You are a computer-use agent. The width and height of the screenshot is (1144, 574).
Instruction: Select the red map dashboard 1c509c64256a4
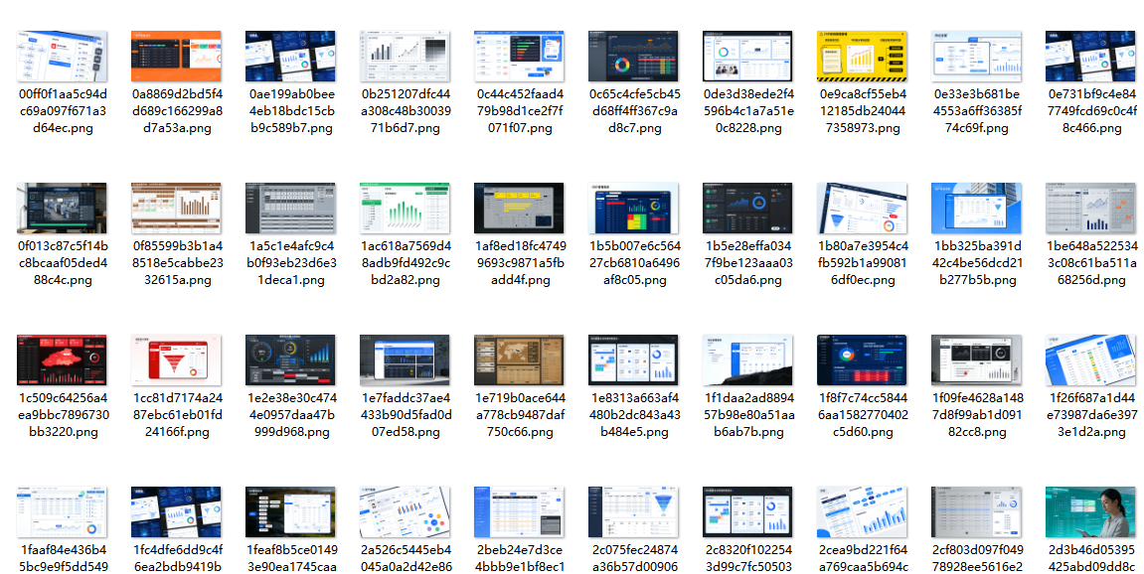pos(62,359)
